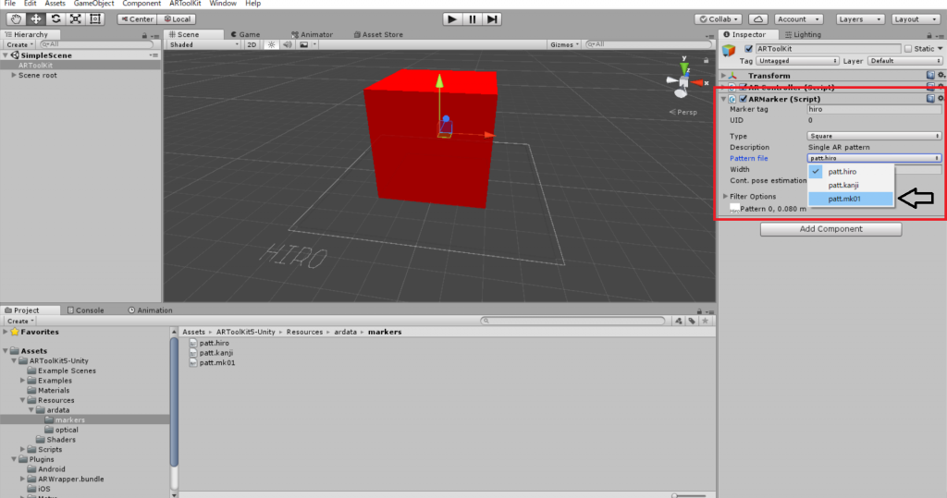The height and width of the screenshot is (498, 947).
Task: Toggle scene audio speaker icon
Action: point(287,44)
